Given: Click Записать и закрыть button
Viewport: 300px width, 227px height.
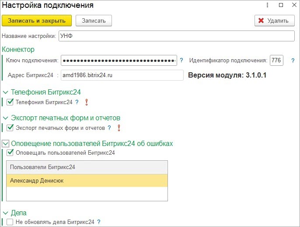Looking at the screenshot, I should pyautogui.click(x=37, y=20).
